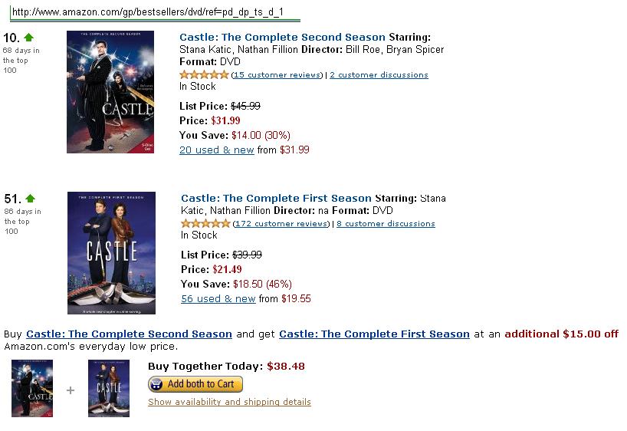Click the star rating for Castle Second Season
The image size is (627, 431).
point(204,74)
